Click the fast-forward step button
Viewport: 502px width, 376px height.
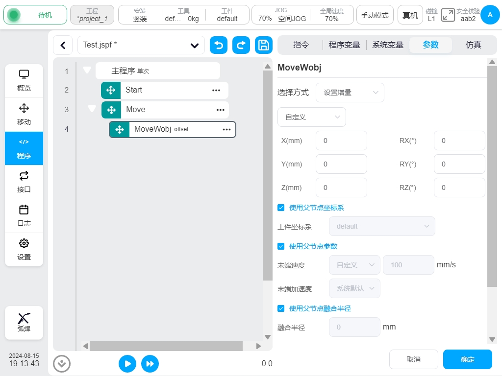click(150, 364)
